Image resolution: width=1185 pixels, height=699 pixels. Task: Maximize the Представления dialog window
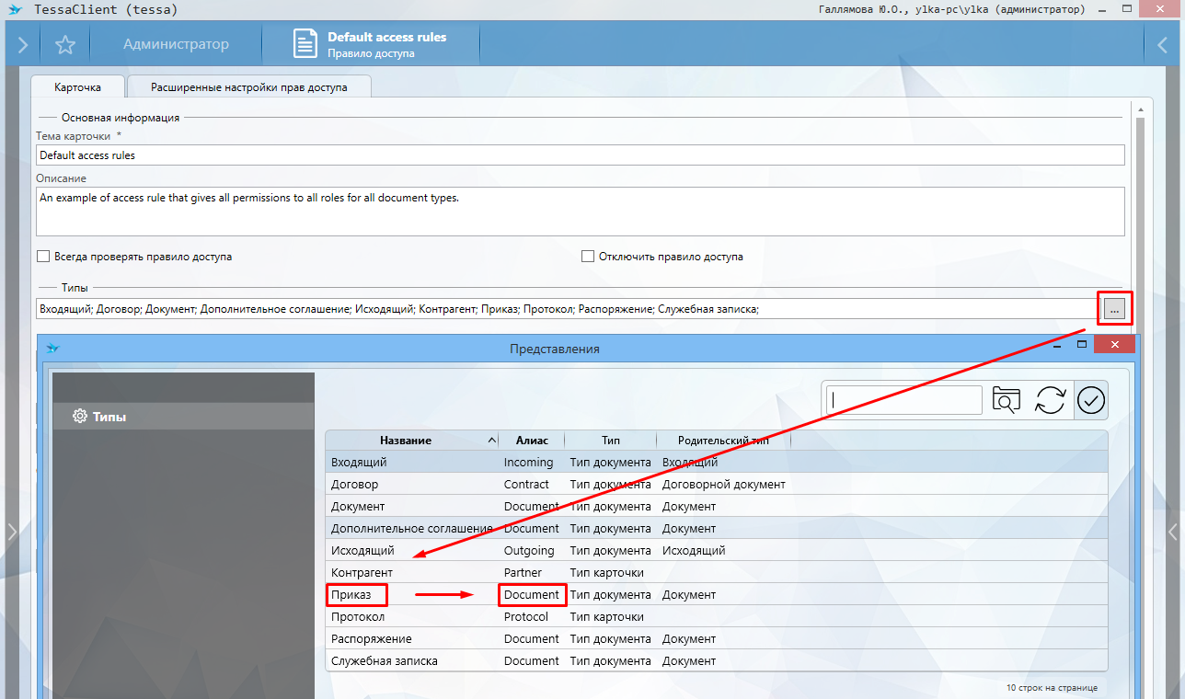[1083, 345]
